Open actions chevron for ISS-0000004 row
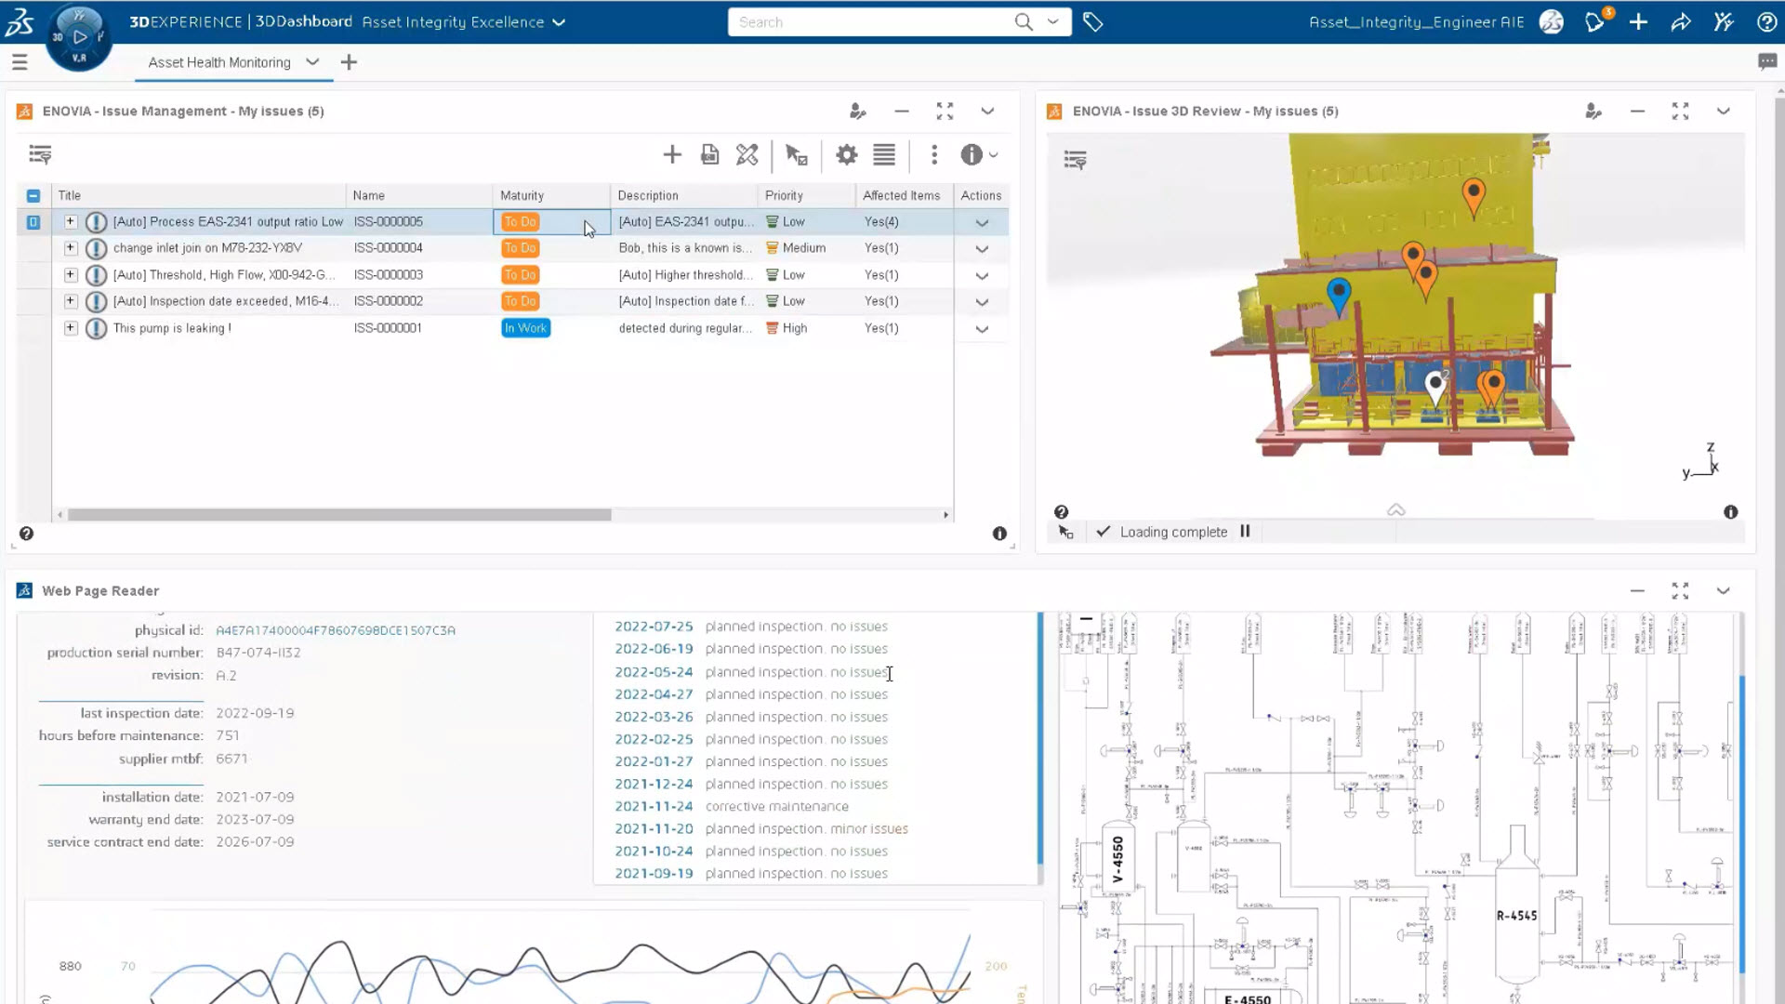The width and height of the screenshot is (1785, 1004). coord(982,249)
